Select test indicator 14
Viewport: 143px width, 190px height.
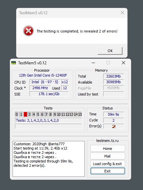[x=76, y=114]
